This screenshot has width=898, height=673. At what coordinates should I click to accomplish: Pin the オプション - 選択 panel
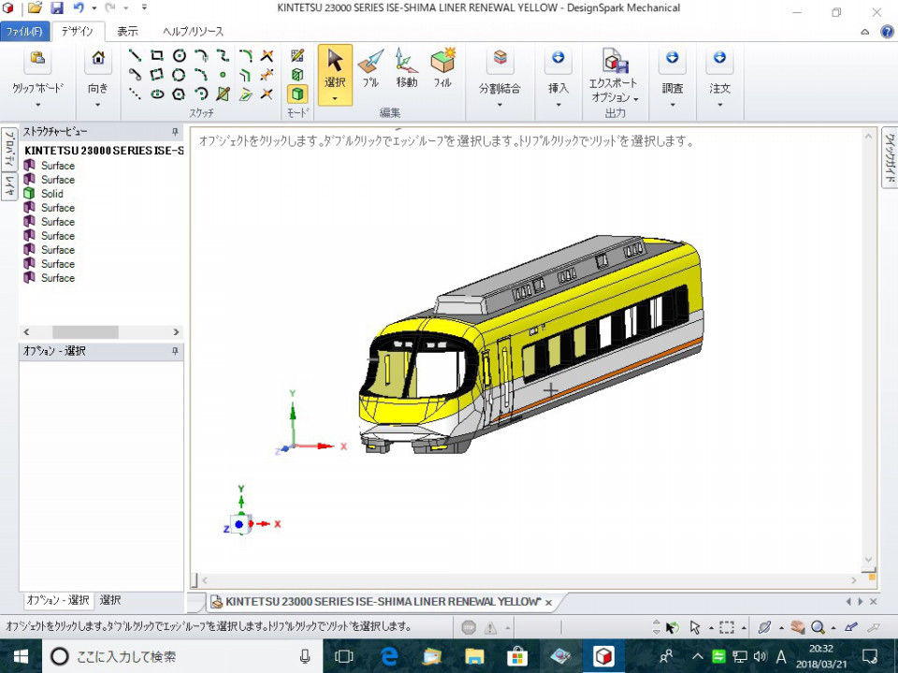pos(175,351)
